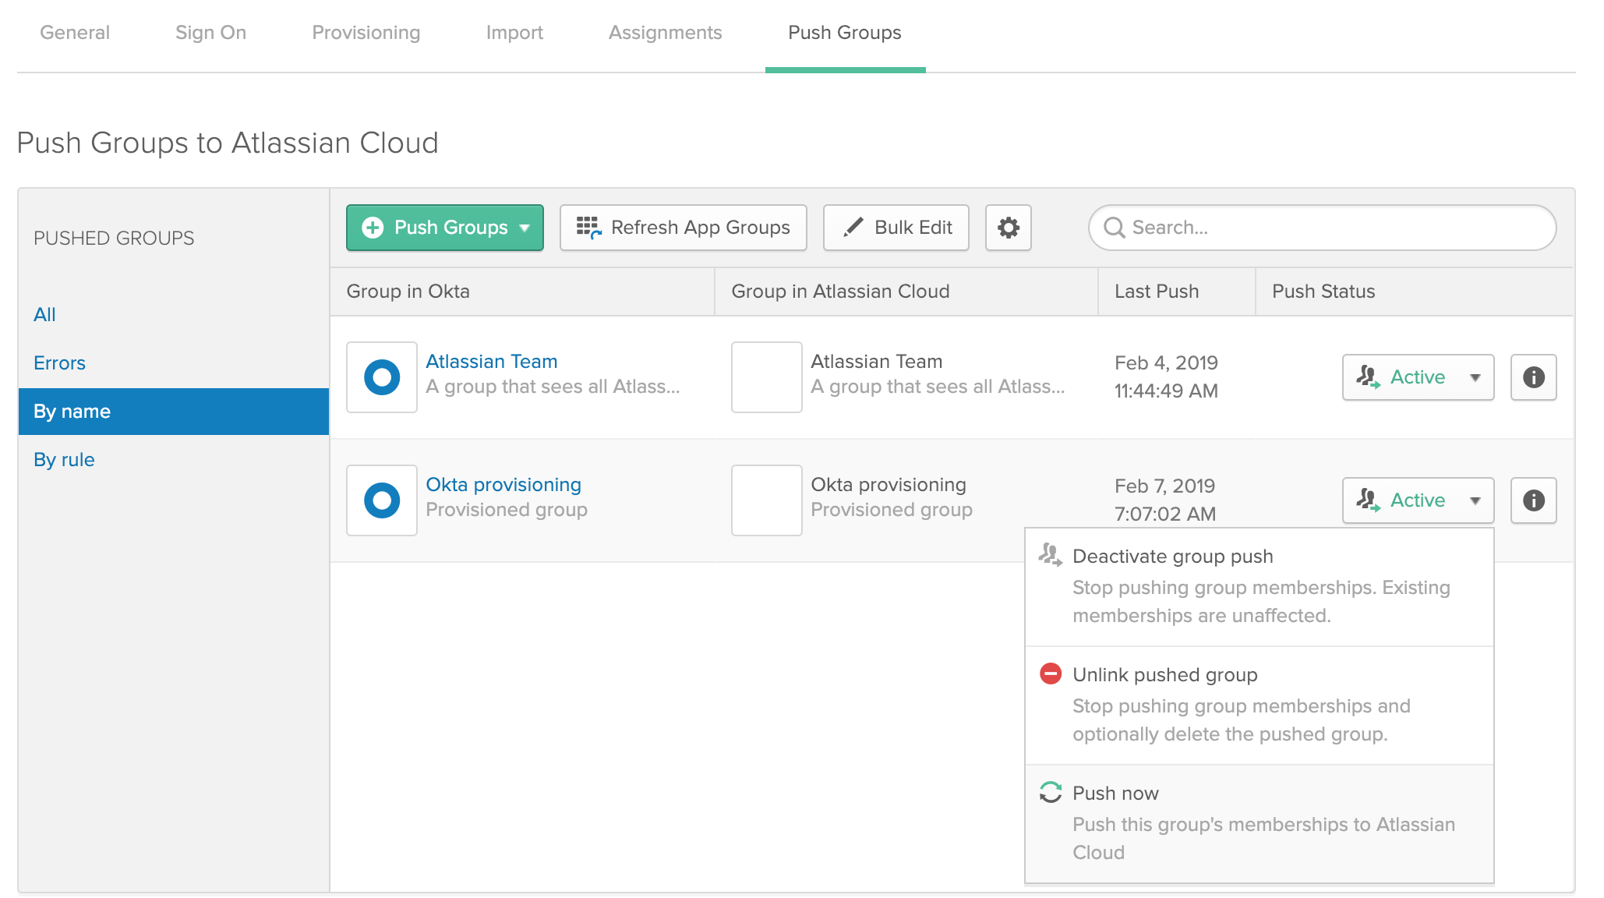
Task: Open the Atlassian Team group link
Action: [492, 362]
